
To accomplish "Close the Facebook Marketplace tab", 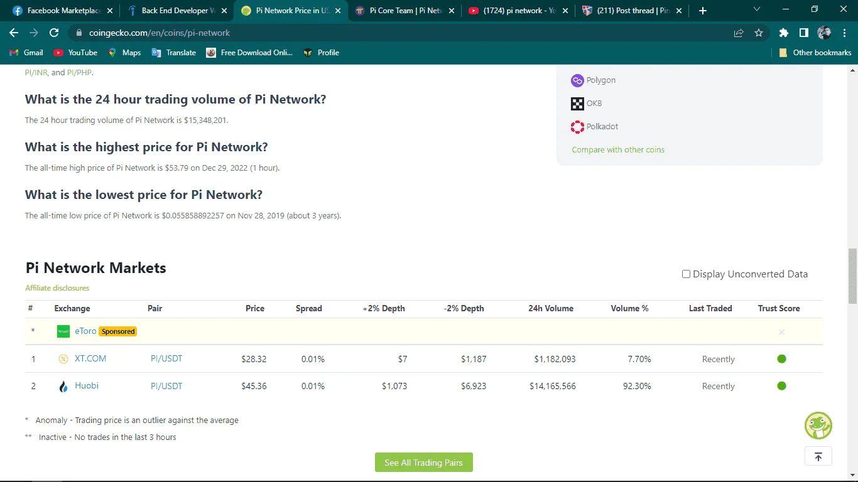I will click(x=111, y=11).
